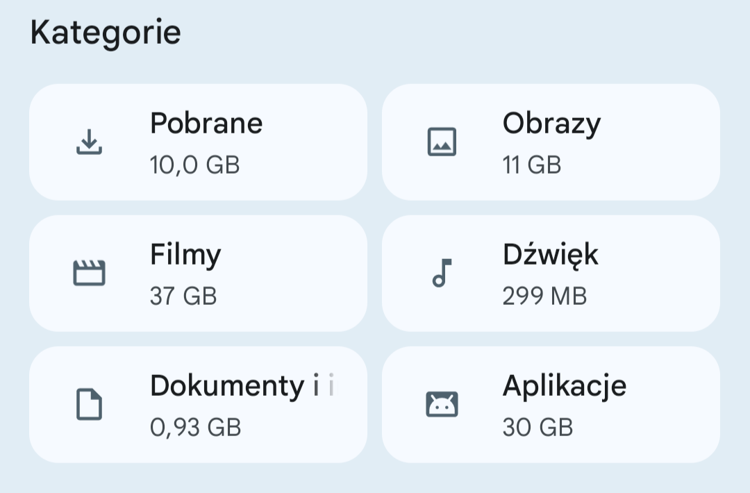Tap the 30 GB size under Aplikacje

[537, 428]
